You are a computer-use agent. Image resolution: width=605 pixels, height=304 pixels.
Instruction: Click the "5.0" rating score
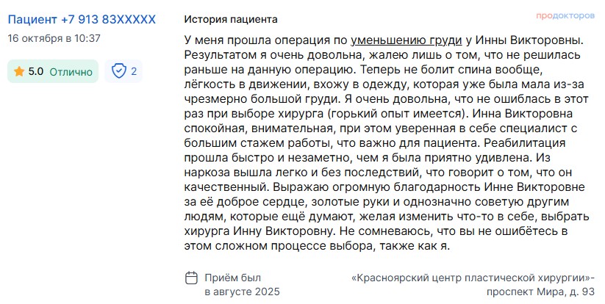[35, 72]
